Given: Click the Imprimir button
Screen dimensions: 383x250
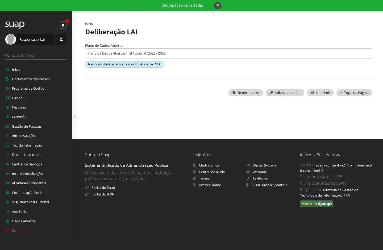Looking at the screenshot, I should point(320,93).
